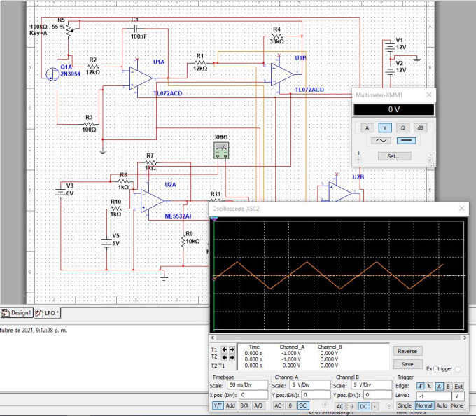The image size is (476, 416).
Task: Select the U2B op-amp symbol
Action: (340, 192)
